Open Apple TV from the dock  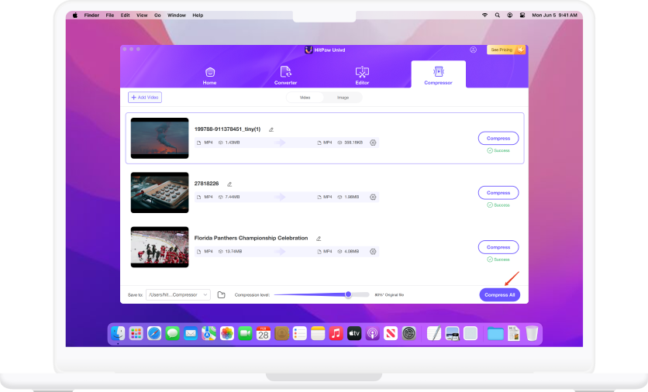point(354,333)
